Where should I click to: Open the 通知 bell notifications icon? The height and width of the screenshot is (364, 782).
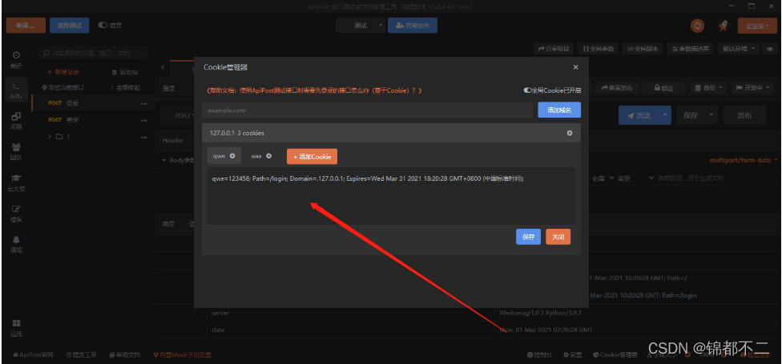(x=16, y=245)
